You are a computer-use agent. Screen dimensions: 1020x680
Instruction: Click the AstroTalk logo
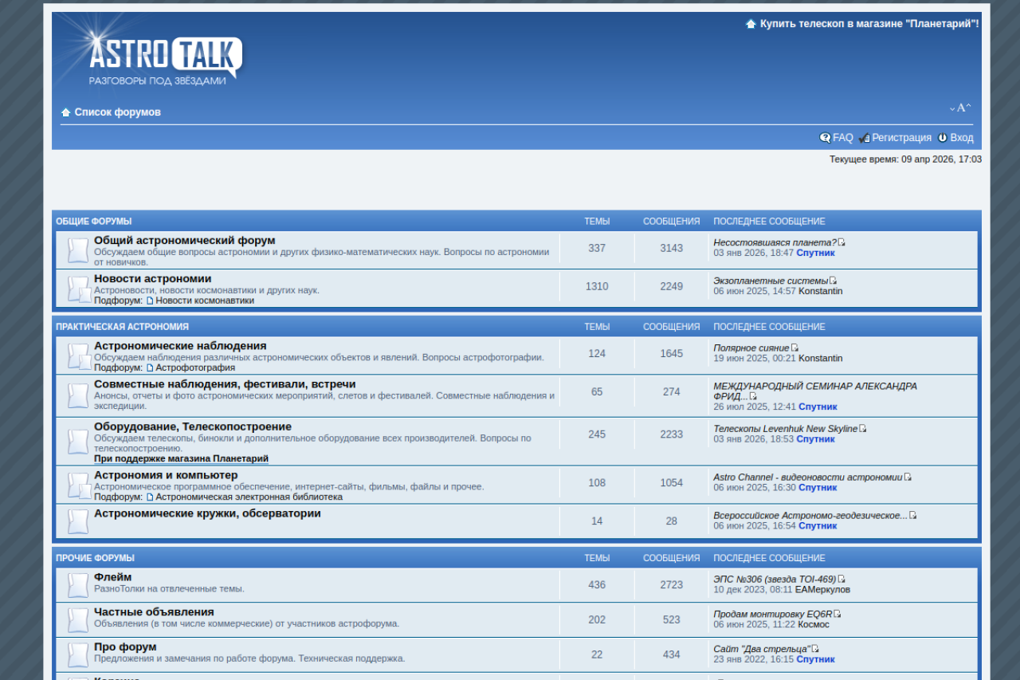click(x=165, y=60)
